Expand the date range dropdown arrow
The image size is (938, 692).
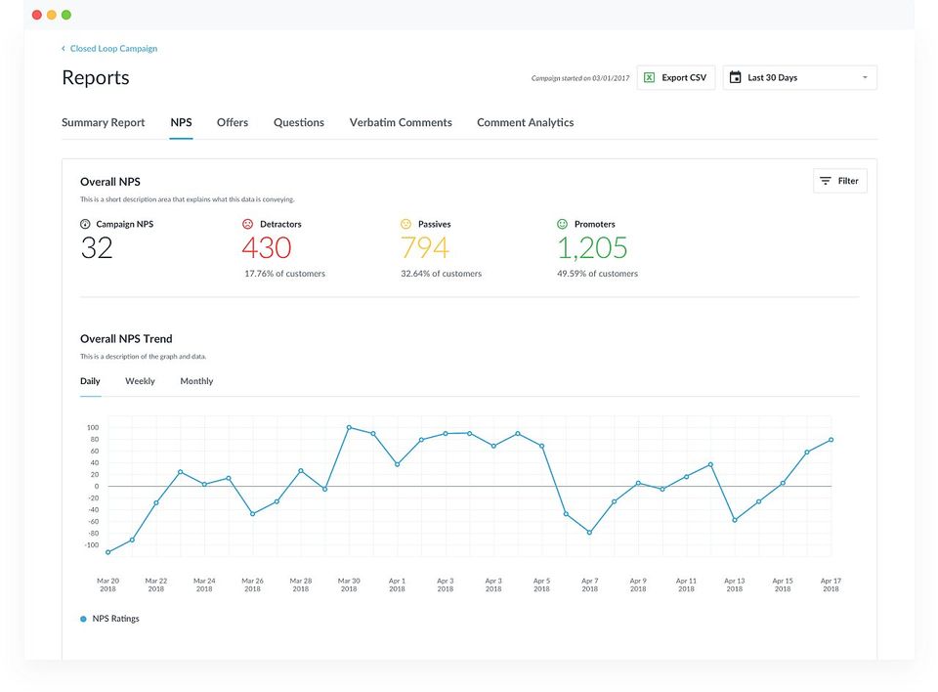click(865, 77)
